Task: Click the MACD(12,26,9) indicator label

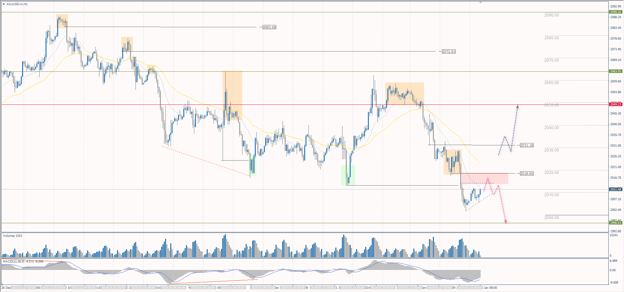Action: pyautogui.click(x=23, y=262)
